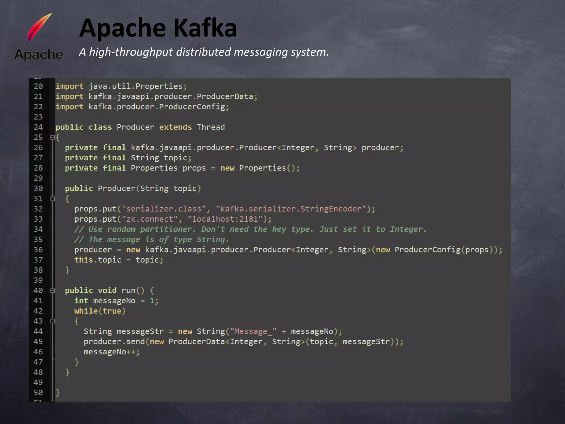
Task: Click line number 50 in the gutter
Action: point(38,393)
